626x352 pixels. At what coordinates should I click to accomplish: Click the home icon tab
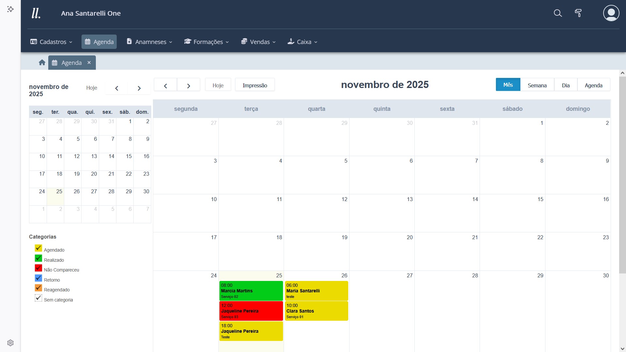[x=42, y=63]
